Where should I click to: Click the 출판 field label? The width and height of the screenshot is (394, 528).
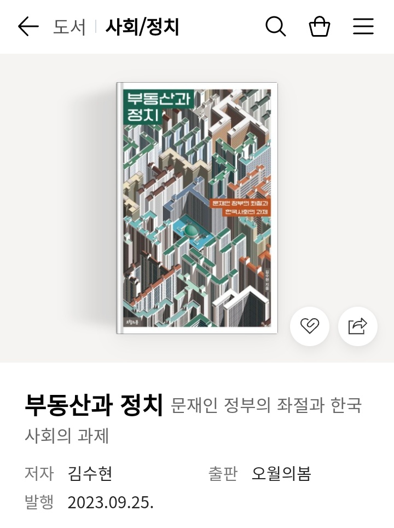point(223,473)
